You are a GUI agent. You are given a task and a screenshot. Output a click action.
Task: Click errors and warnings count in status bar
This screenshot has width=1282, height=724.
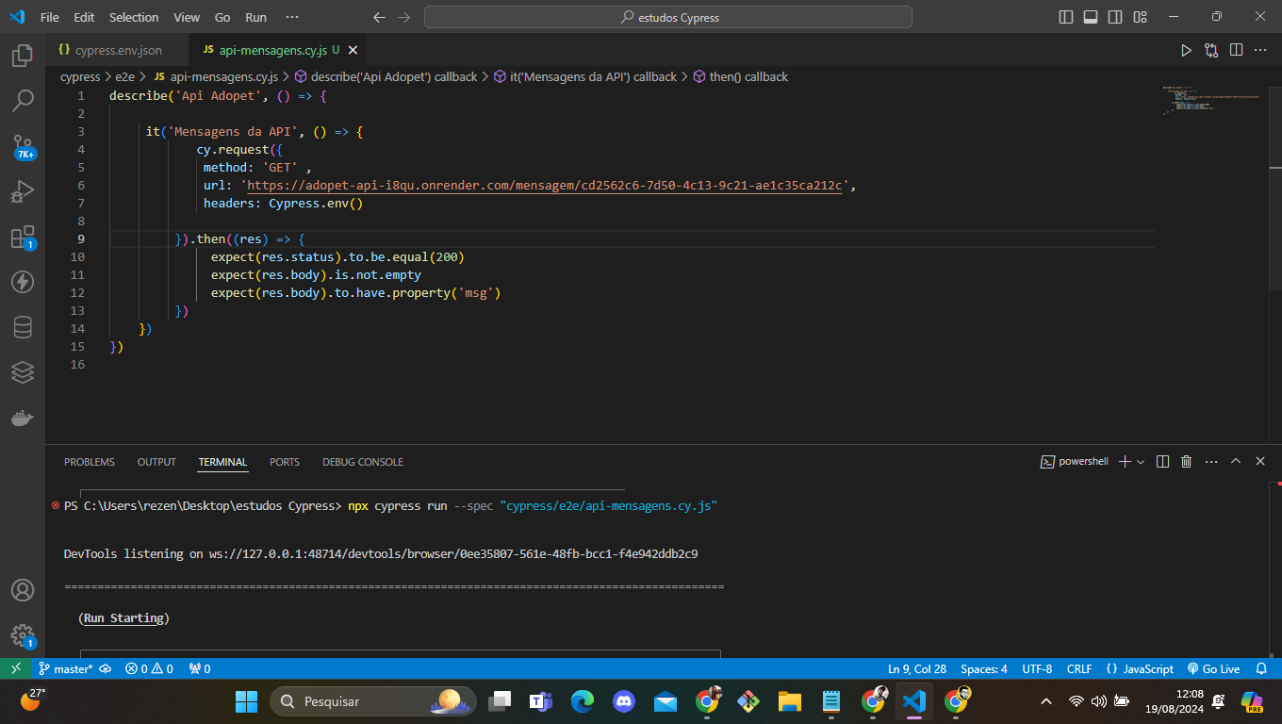(x=149, y=668)
